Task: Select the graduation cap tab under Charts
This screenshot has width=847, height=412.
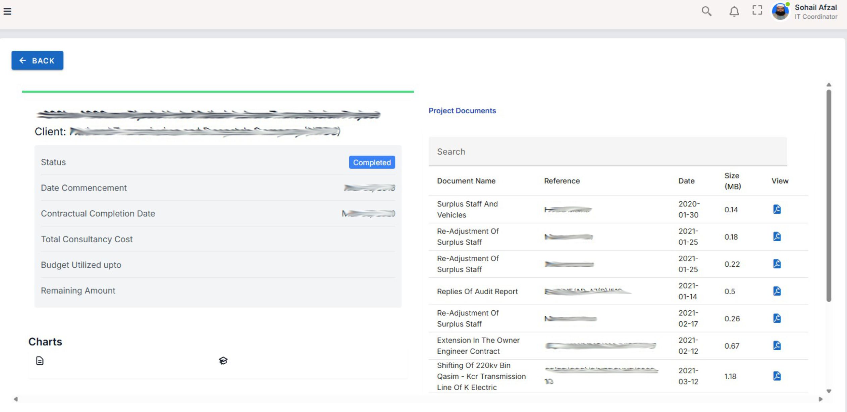Action: (x=223, y=361)
